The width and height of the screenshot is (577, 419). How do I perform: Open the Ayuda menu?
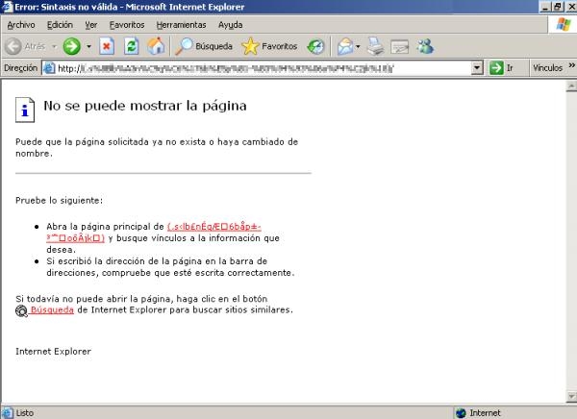[231, 25]
